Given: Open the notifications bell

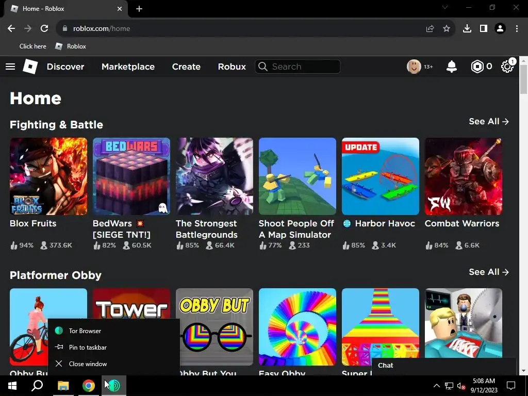Looking at the screenshot, I should pos(451,67).
